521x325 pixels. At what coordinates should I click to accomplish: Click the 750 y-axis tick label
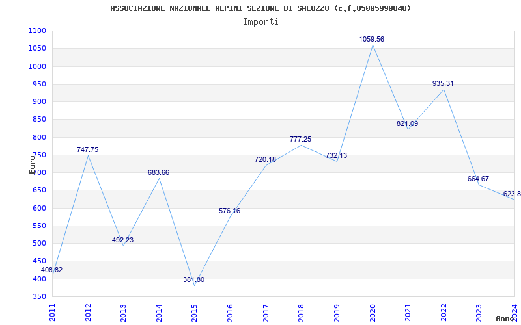pyautogui.click(x=40, y=155)
